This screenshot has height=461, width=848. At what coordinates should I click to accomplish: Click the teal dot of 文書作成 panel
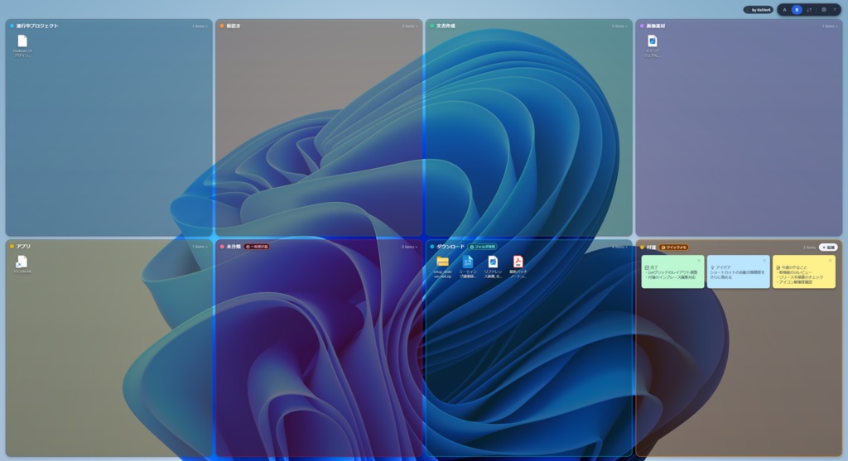click(x=431, y=26)
